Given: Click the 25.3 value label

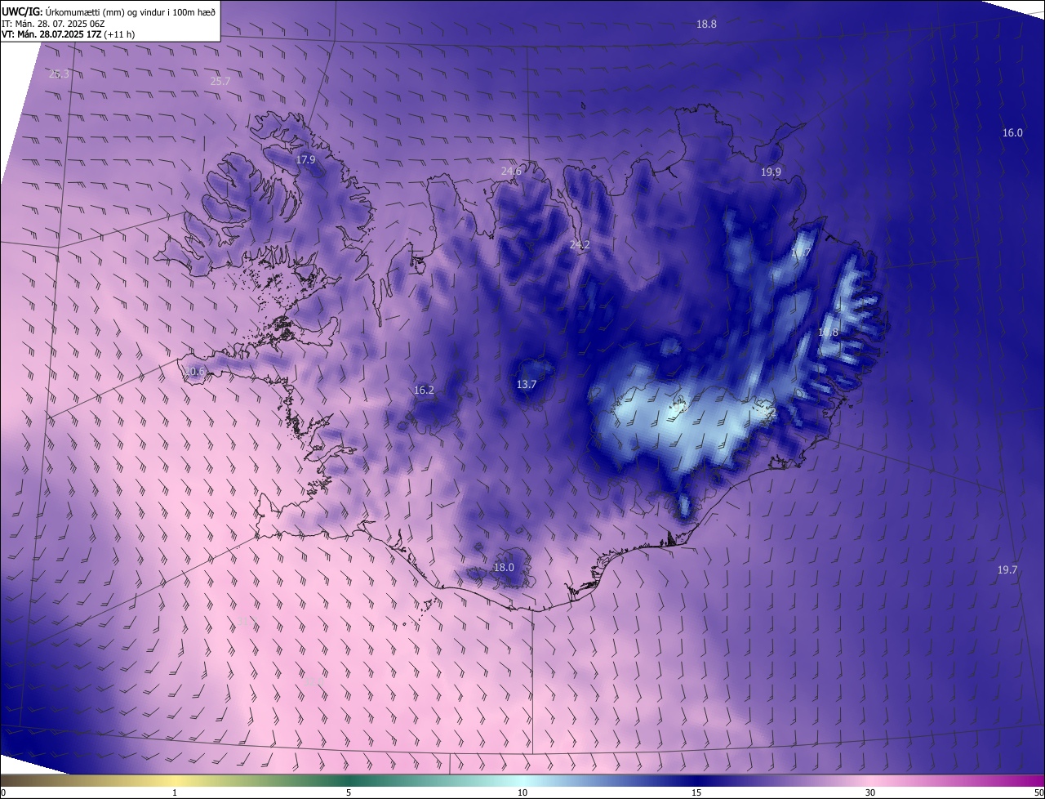Looking at the screenshot, I should click(x=59, y=74).
